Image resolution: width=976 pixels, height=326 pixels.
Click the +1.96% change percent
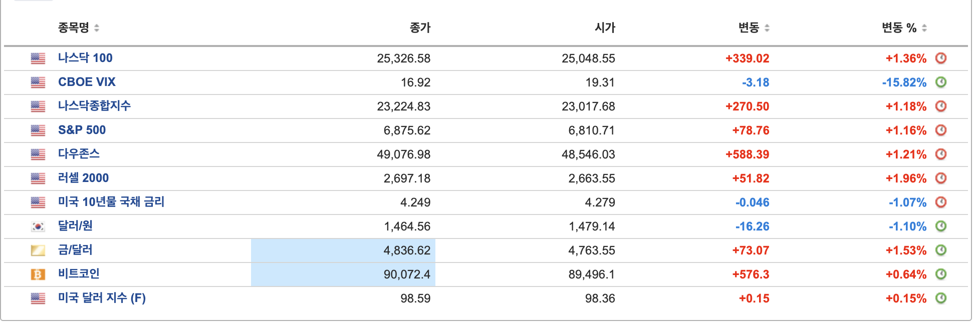click(x=906, y=178)
